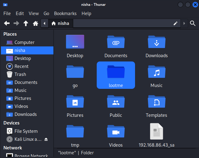Open the View menu
Screen dimensions: 199x158
(34, 14)
